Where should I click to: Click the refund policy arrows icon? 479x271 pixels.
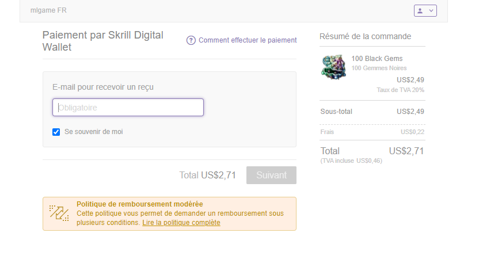(x=59, y=213)
